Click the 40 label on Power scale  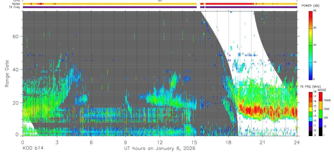pyautogui.click(x=315, y=11)
